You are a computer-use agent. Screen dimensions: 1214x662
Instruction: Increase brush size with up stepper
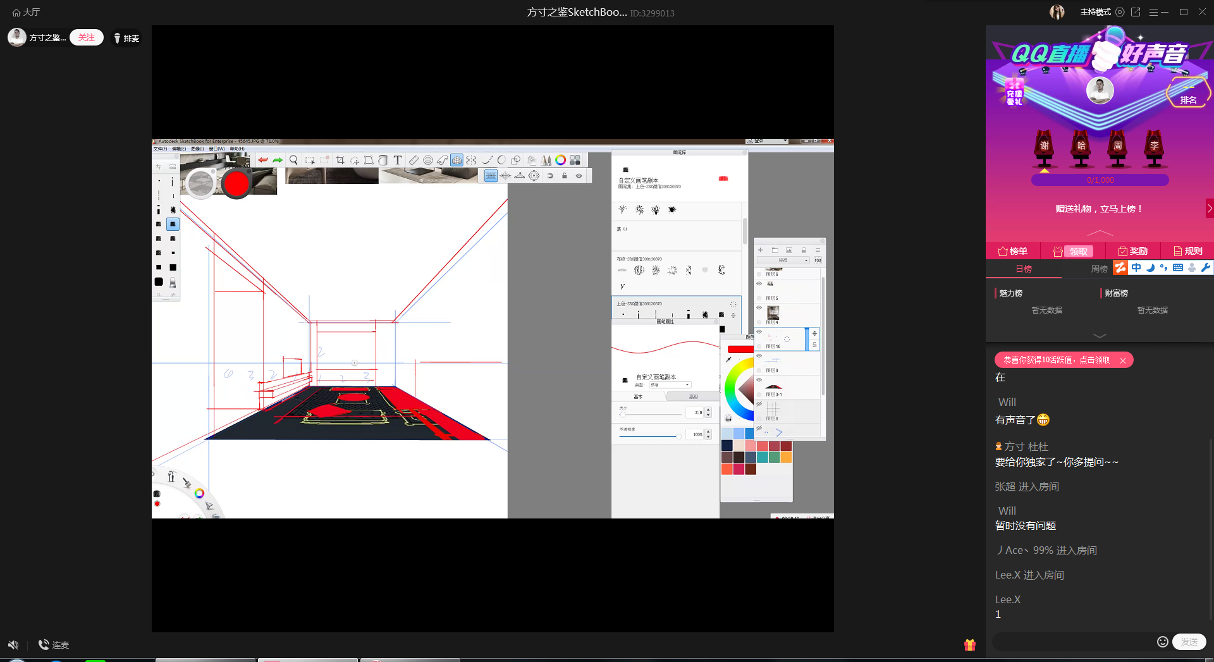coord(708,410)
